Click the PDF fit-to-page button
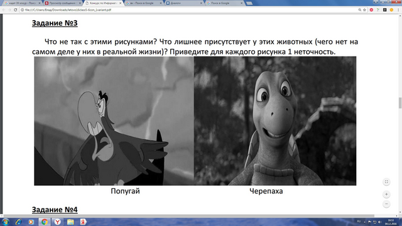 coord(386,182)
